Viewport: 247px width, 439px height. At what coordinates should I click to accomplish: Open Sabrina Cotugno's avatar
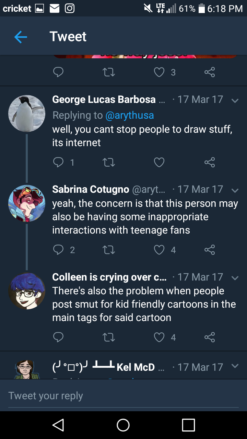[27, 203]
